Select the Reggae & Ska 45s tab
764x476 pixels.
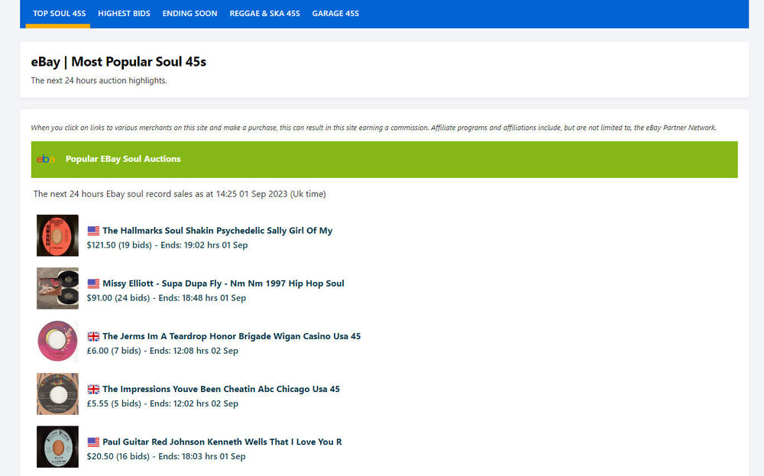pyautogui.click(x=264, y=14)
